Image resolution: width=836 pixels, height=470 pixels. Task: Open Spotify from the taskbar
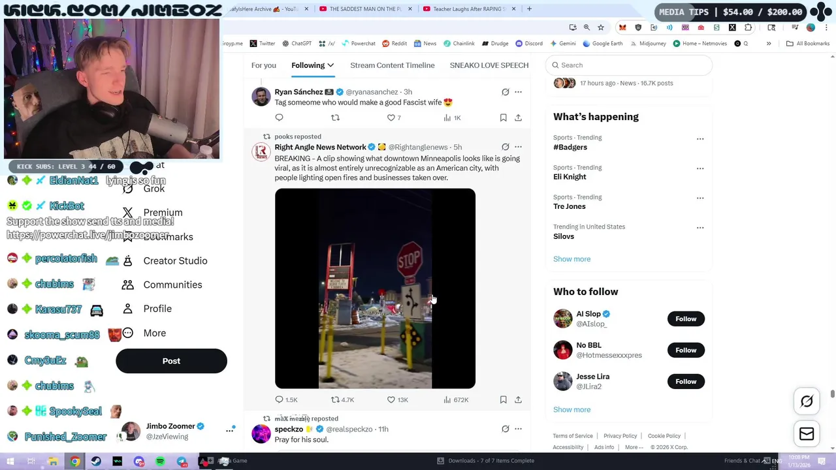click(160, 461)
